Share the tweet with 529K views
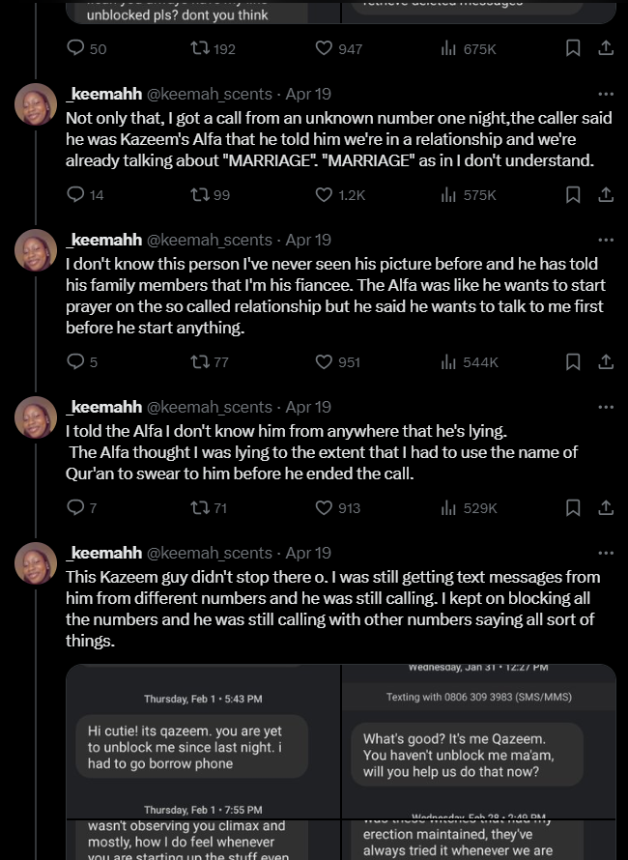The image size is (628, 860). 606,508
